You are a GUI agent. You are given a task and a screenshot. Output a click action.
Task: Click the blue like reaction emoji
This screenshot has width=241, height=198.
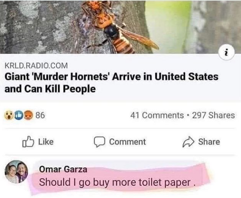tap(18, 115)
